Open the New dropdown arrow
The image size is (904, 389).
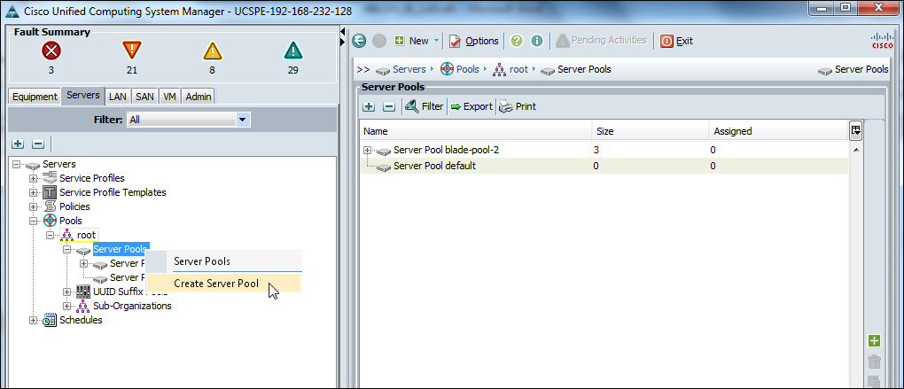tap(436, 41)
